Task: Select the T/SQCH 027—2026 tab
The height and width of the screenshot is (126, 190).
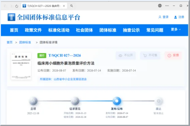Action: (44, 6)
